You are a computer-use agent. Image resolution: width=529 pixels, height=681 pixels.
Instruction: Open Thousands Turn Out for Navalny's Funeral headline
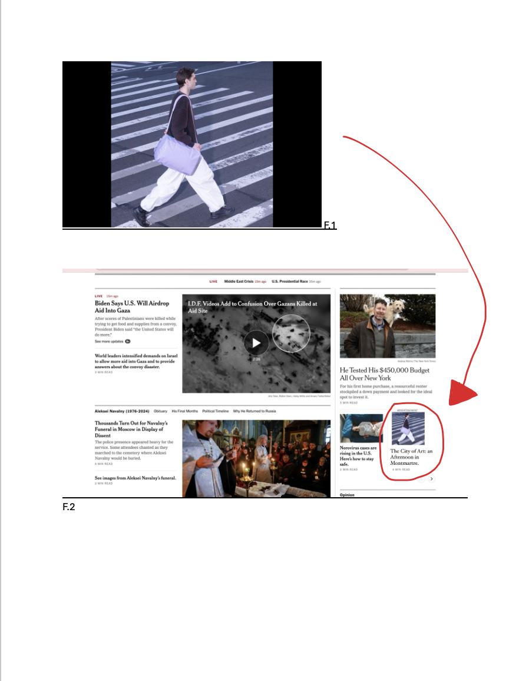click(131, 429)
